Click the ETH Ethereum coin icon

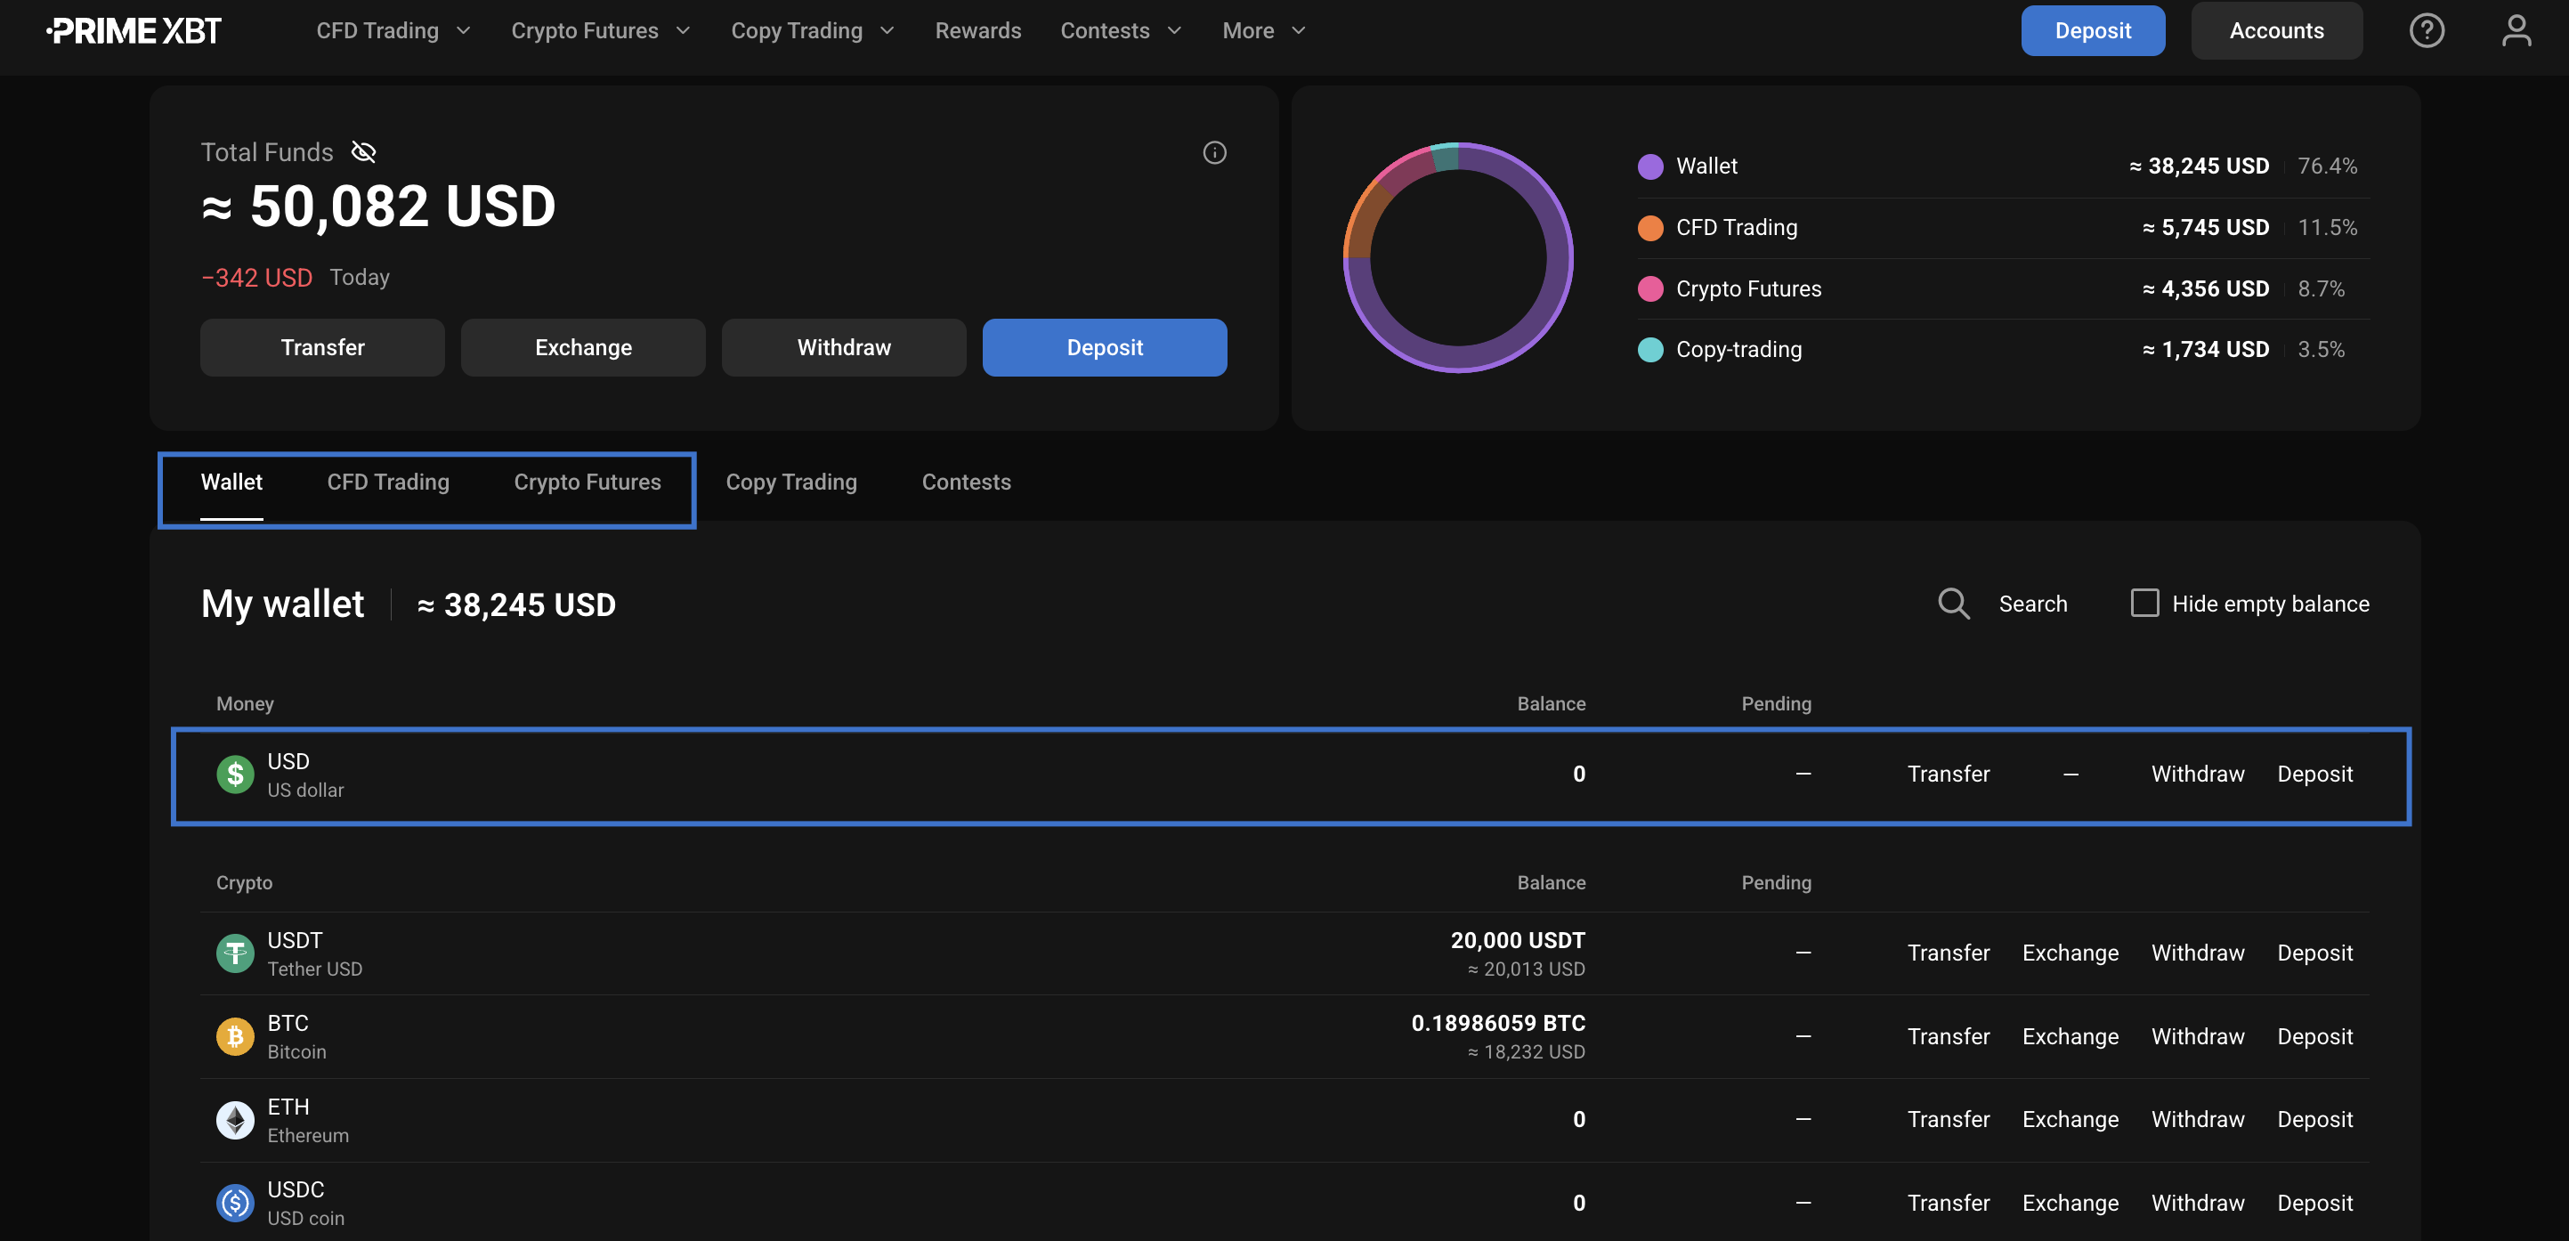click(235, 1120)
